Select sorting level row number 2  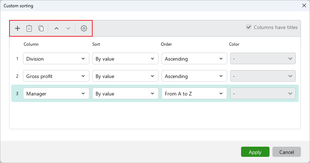[x=17, y=76]
